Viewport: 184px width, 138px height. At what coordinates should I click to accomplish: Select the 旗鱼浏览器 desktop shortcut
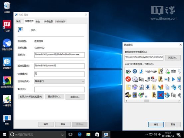7,45
